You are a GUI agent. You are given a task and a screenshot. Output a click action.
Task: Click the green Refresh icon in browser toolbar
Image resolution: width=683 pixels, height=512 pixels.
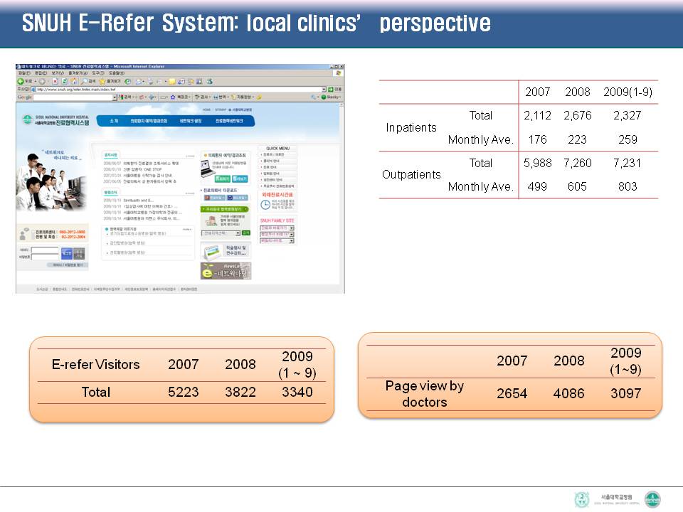click(x=65, y=81)
